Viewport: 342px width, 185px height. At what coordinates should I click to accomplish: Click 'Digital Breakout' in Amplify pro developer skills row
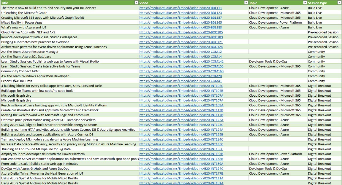(324, 154)
